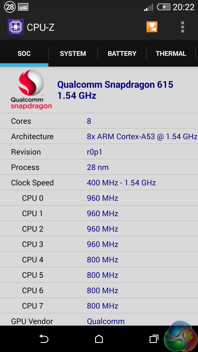Screen dimensions: 198x352
Task: Open the orange trophy validation icon
Action: pyautogui.click(x=152, y=27)
